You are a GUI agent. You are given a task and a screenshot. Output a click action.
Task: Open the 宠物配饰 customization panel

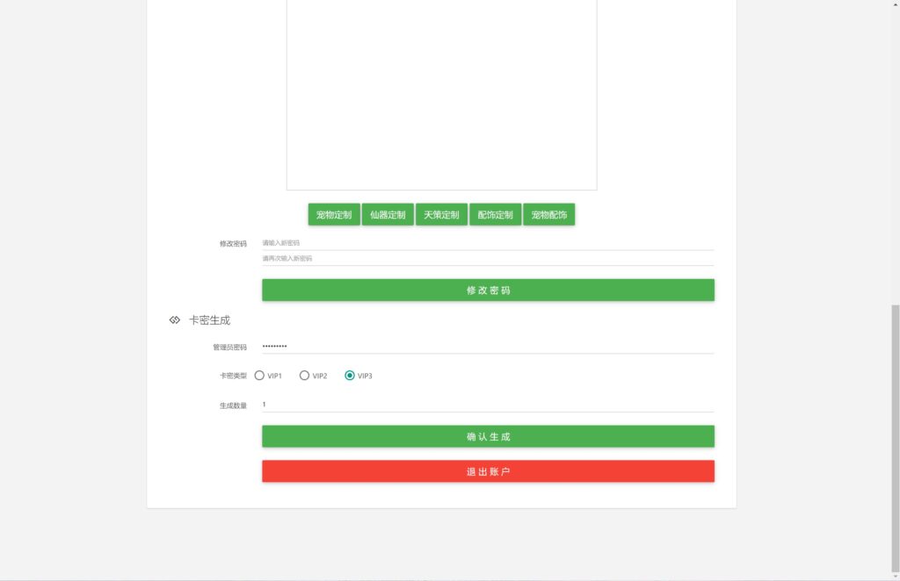(548, 214)
